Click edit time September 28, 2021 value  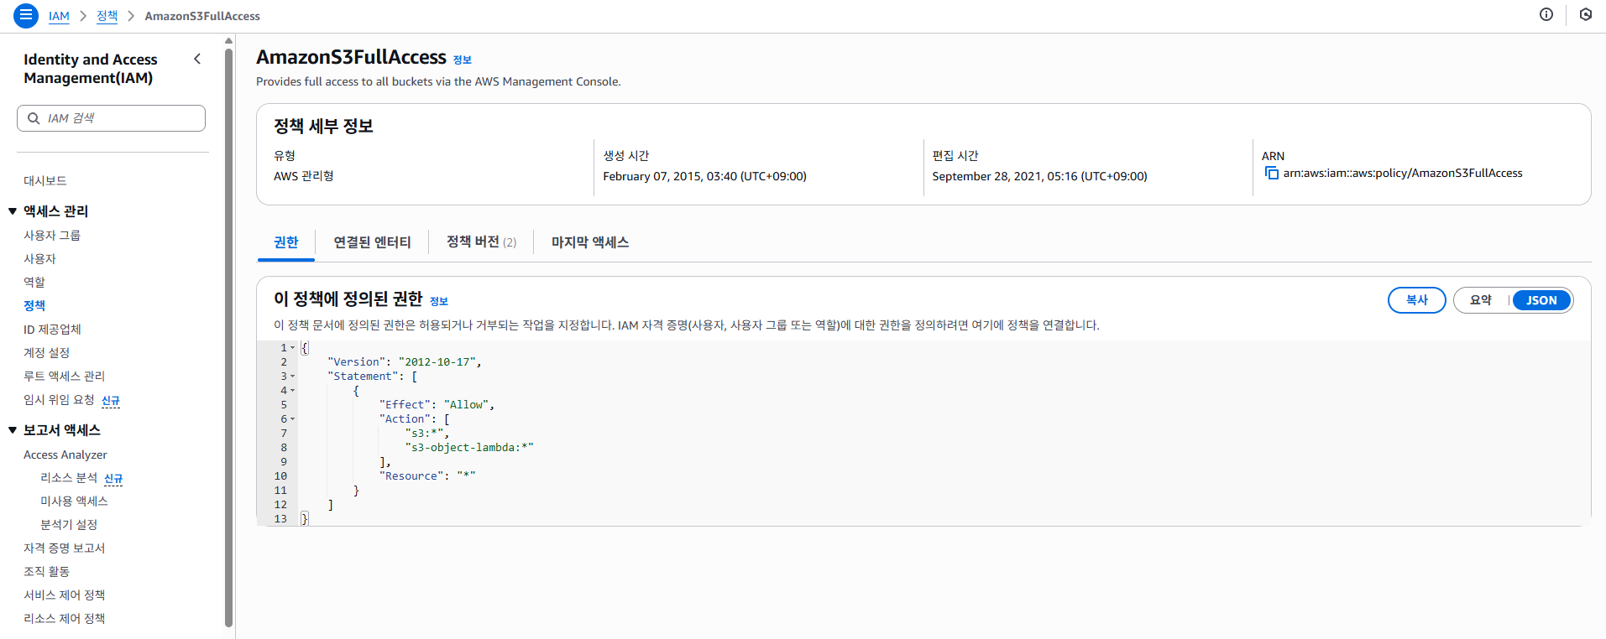coord(1039,176)
